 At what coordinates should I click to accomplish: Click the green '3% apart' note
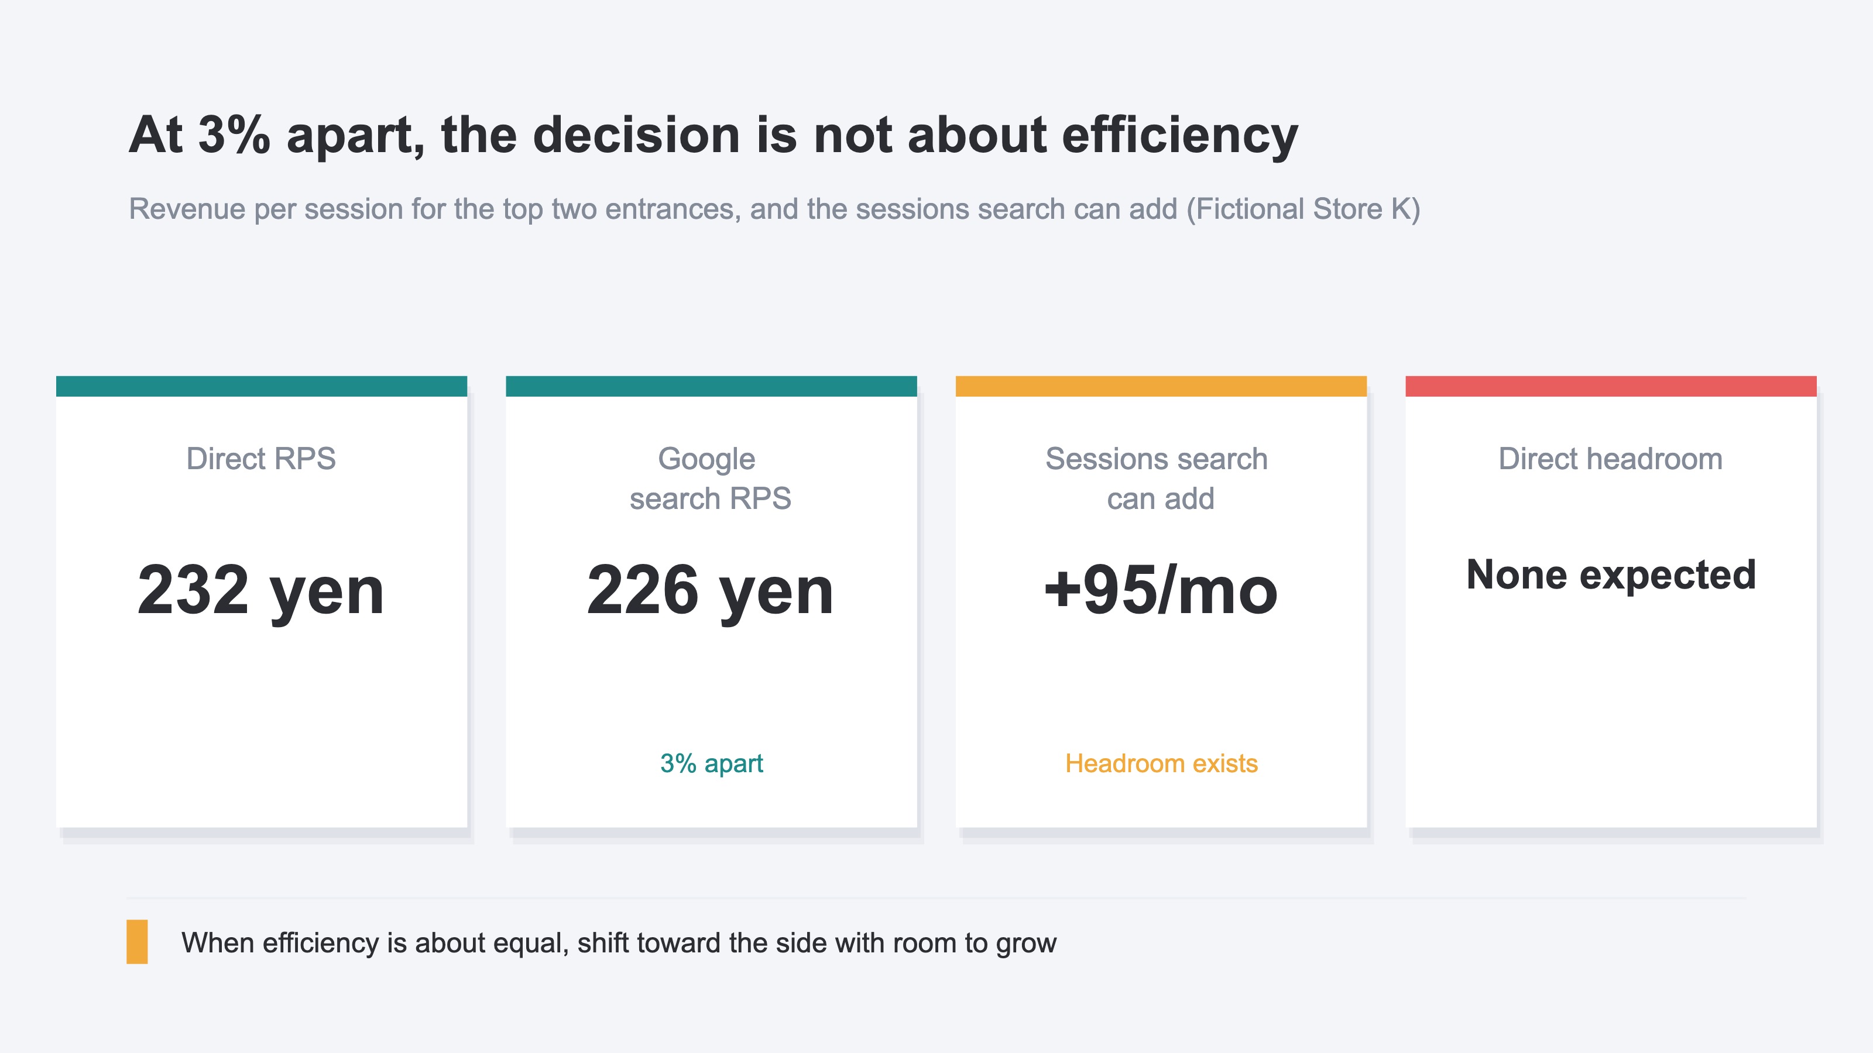(711, 763)
